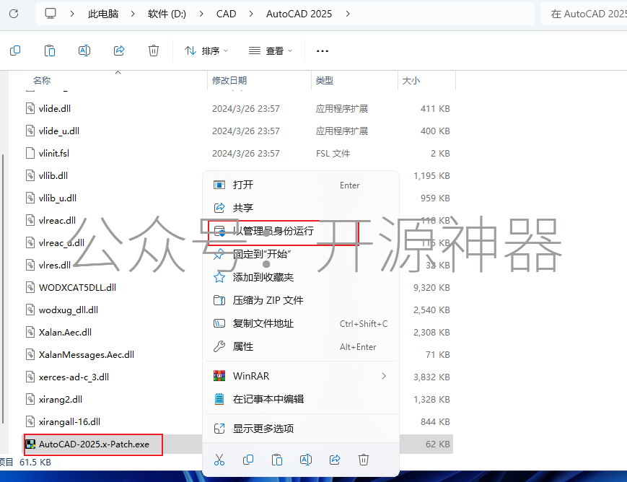Choose 在记事本中编辑 in context menu

point(301,399)
